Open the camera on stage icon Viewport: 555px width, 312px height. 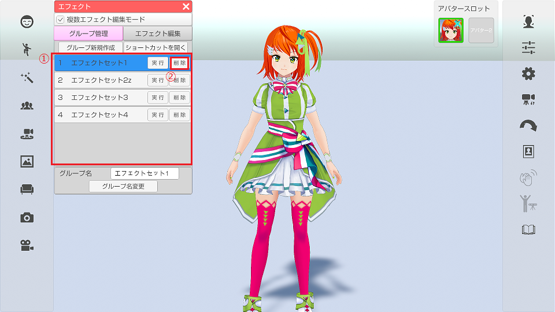click(x=27, y=133)
